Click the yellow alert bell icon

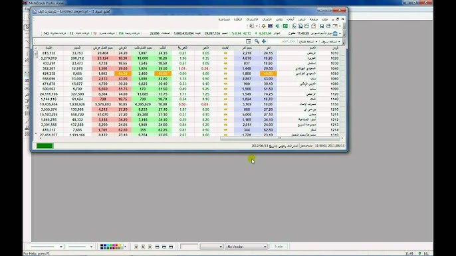click(x=263, y=26)
